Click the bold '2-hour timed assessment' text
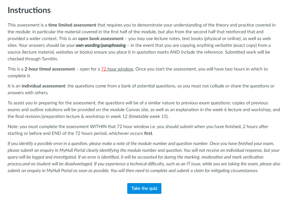The image size is (294, 202). click(x=50, y=69)
